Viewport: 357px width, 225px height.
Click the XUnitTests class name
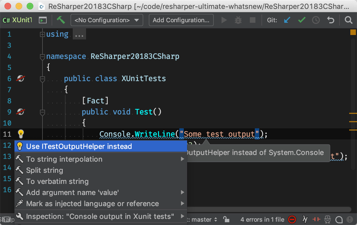click(x=144, y=79)
